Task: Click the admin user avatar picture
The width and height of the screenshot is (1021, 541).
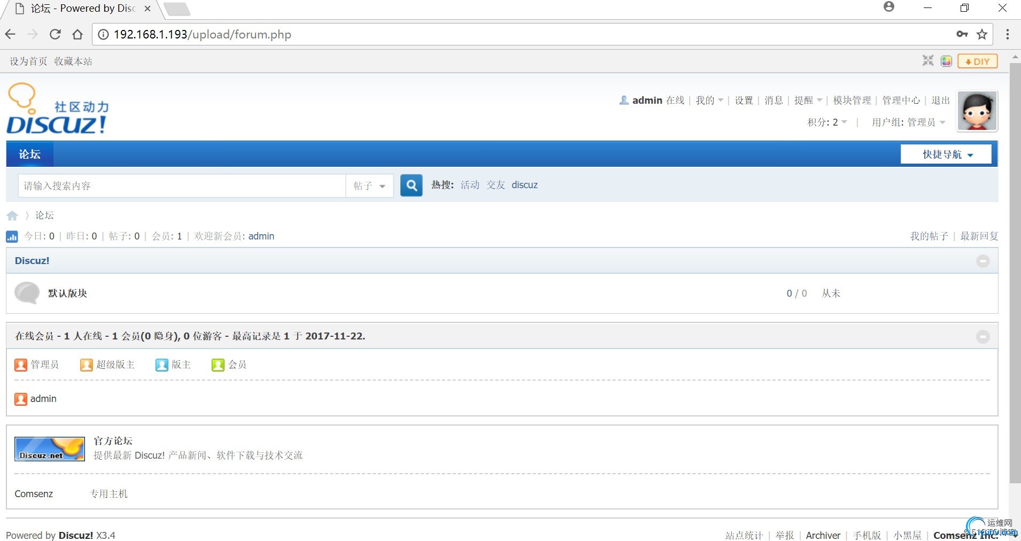Action: [x=977, y=111]
